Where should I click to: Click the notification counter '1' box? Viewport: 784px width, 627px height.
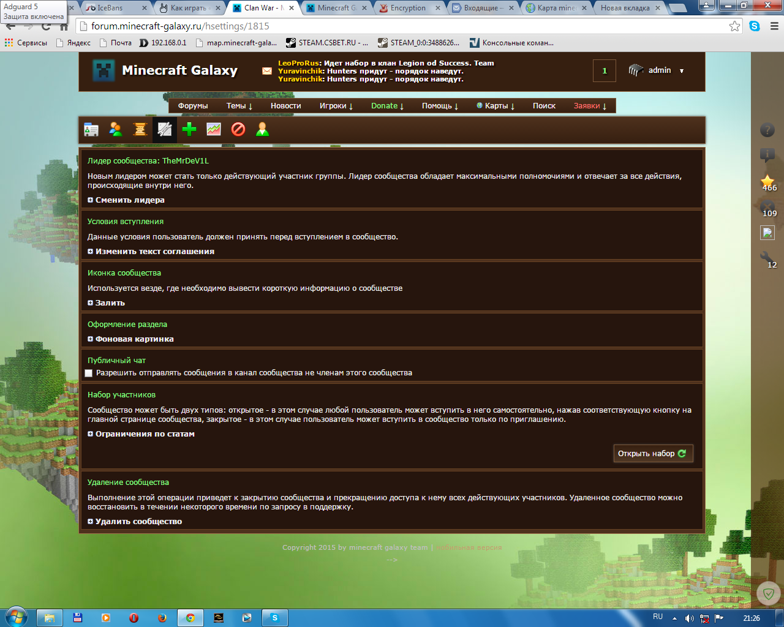click(x=605, y=70)
